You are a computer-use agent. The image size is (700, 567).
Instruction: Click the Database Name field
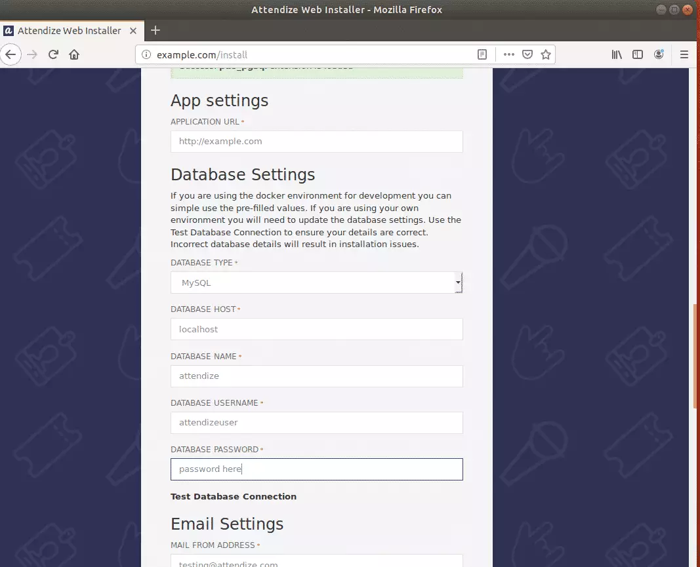tap(316, 376)
